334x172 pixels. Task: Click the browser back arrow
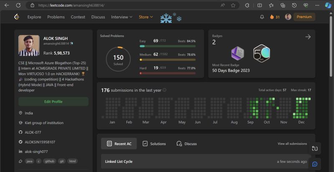[7, 5]
